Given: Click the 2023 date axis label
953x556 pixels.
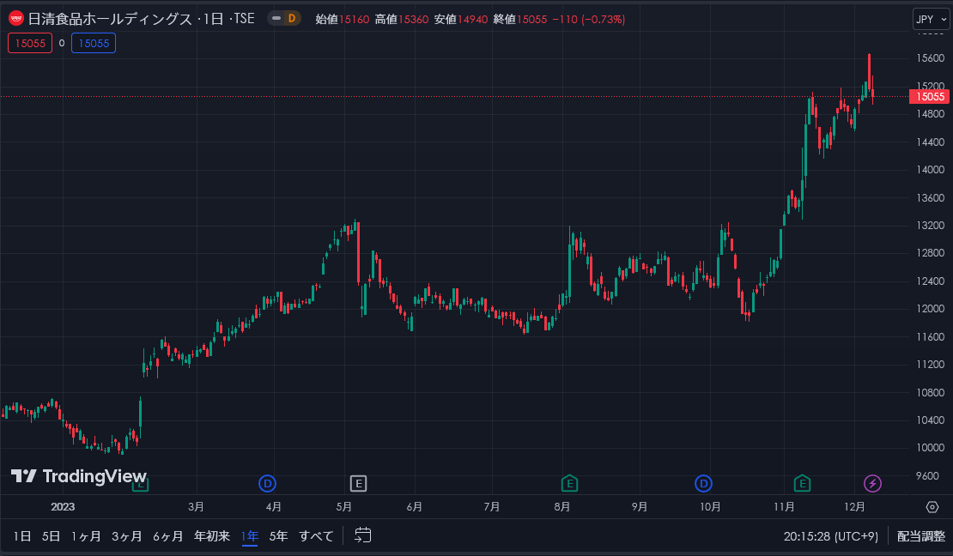Looking at the screenshot, I should point(63,507).
